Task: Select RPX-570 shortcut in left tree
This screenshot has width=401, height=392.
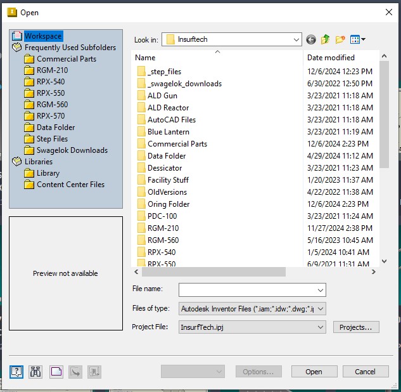Action: pos(51,116)
